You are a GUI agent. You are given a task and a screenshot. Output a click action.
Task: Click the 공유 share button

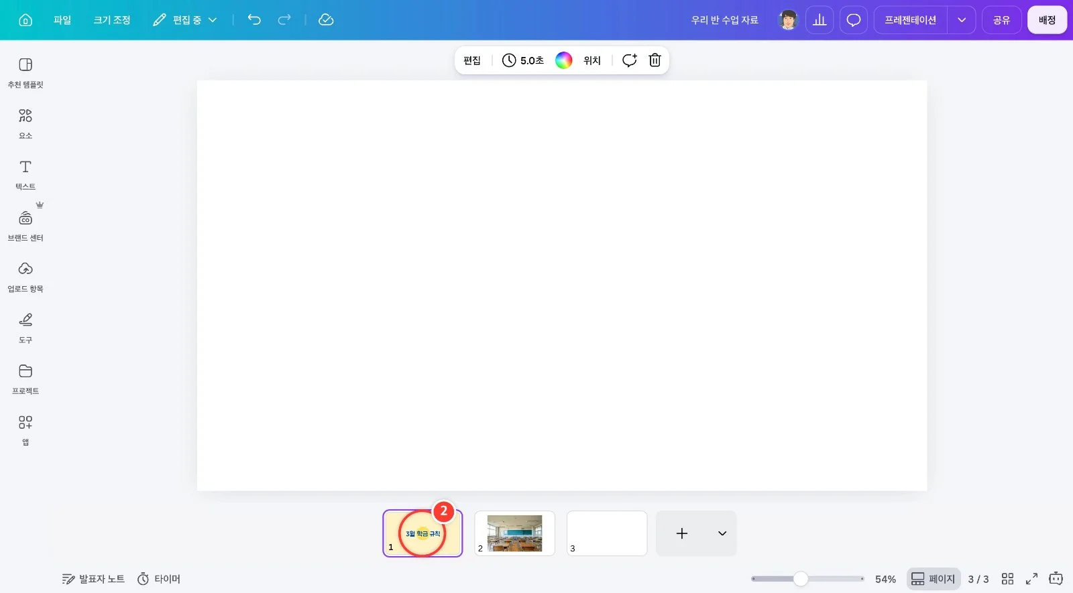tap(1002, 20)
